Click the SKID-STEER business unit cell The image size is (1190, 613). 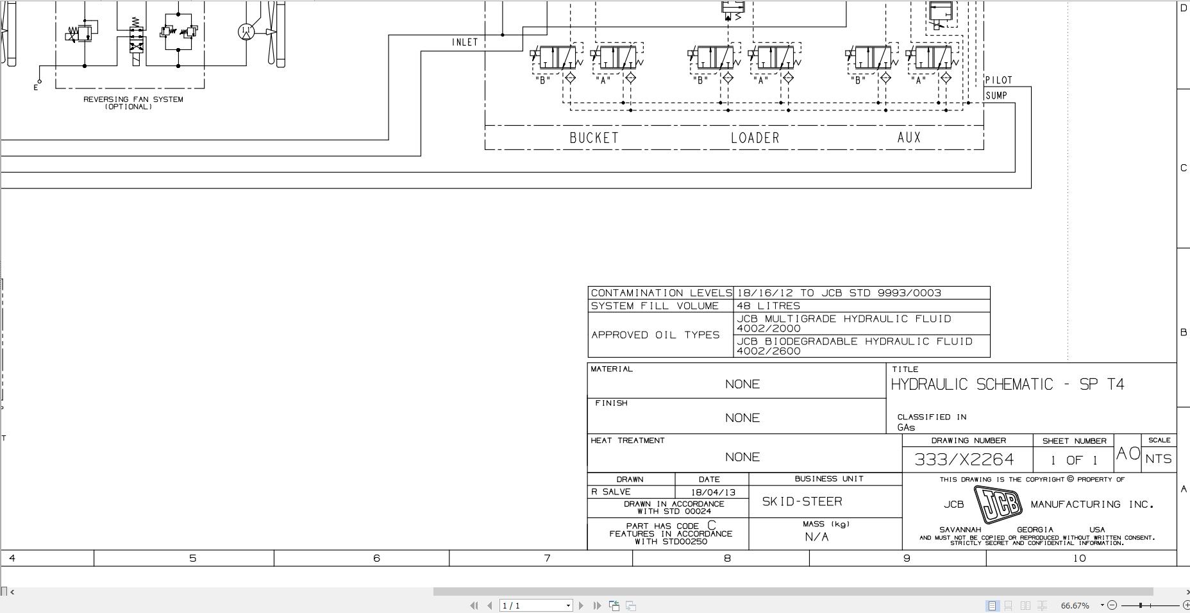(x=825, y=501)
